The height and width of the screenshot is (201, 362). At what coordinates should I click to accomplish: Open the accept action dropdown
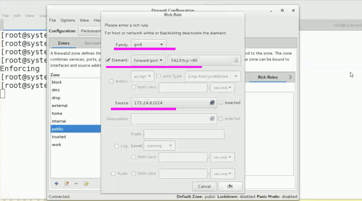coord(142,76)
